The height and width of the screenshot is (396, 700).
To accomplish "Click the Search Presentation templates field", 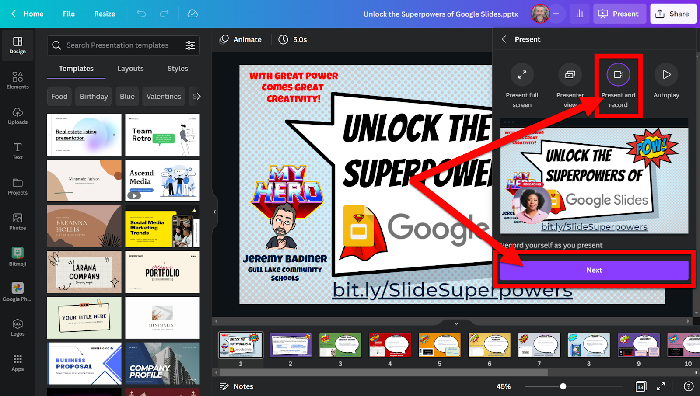I will point(123,45).
